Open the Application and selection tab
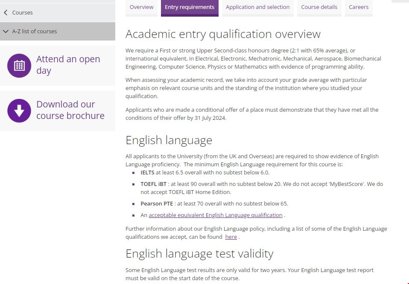409x284 pixels. (257, 7)
